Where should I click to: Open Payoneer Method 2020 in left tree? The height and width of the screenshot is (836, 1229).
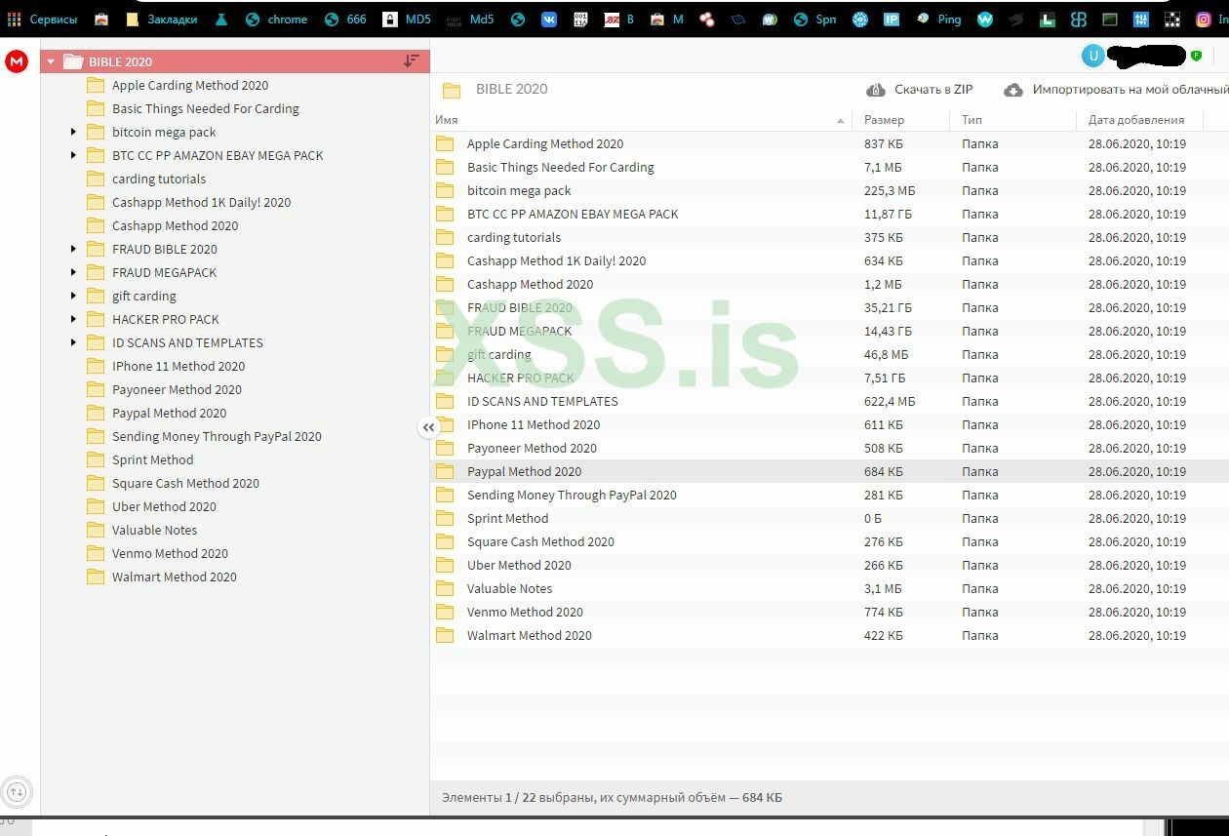pyautogui.click(x=177, y=389)
